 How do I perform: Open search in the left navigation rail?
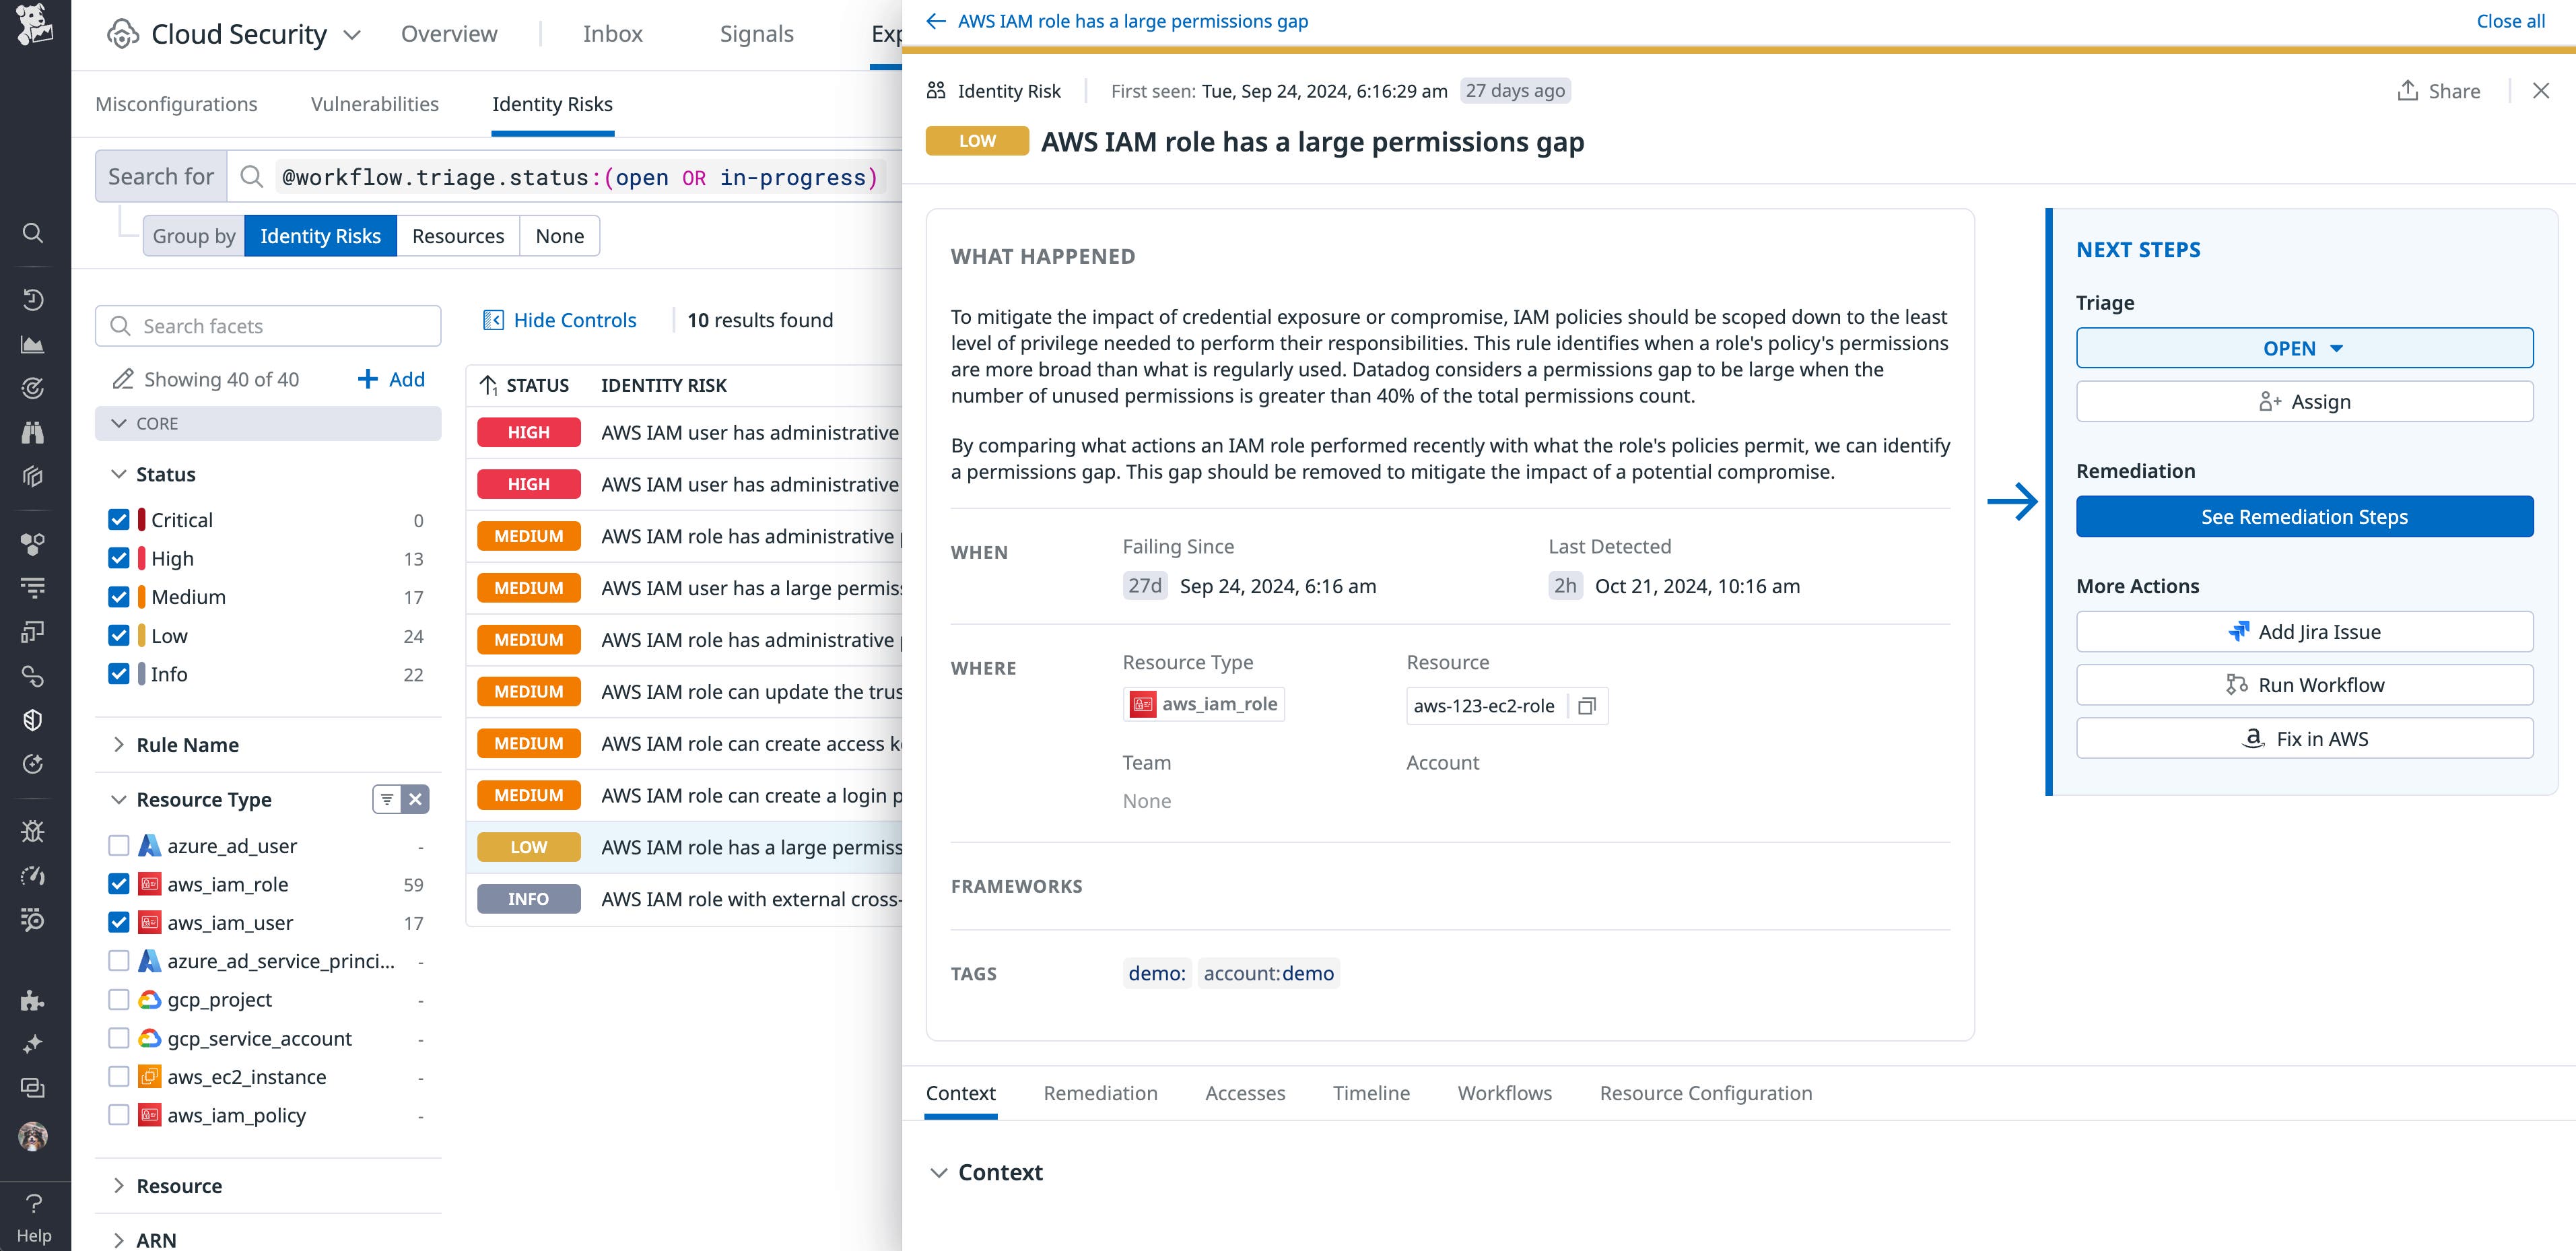(x=34, y=233)
